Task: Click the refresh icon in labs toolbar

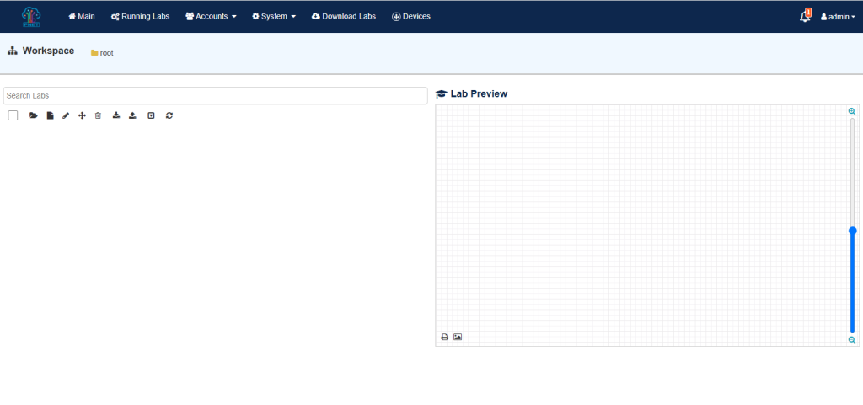Action: coord(169,115)
